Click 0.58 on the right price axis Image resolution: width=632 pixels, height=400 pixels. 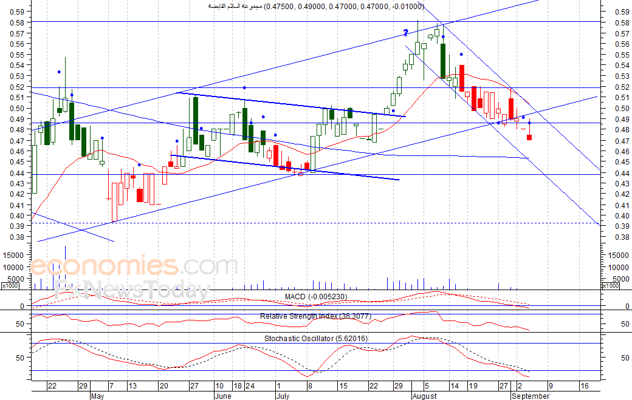click(622, 23)
